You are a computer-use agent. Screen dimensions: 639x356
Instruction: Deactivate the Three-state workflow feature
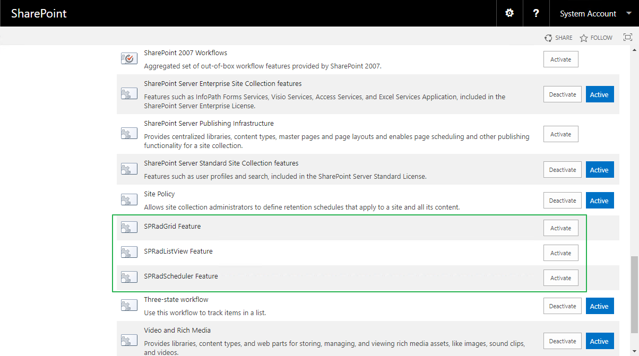point(563,306)
